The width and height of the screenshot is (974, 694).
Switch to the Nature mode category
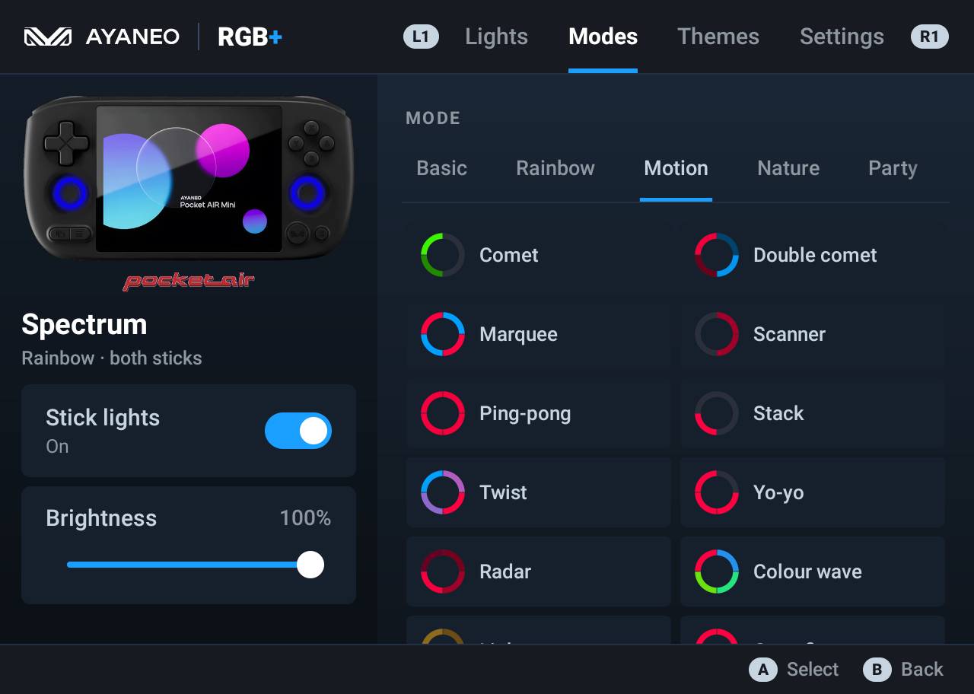pyautogui.click(x=788, y=168)
